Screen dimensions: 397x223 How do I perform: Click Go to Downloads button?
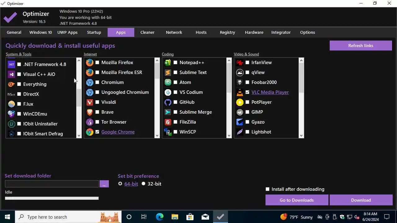pos(297,200)
